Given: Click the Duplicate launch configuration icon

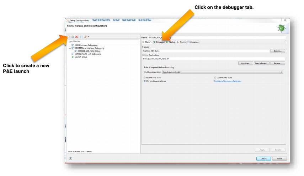Looking at the screenshot, I should pyautogui.click(x=73, y=37).
